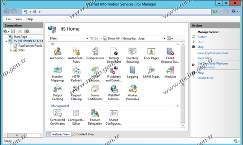The image size is (243, 145).
Task: Click the connect globe icon in Connections toolbar
Action: pyautogui.click(x=5, y=32)
